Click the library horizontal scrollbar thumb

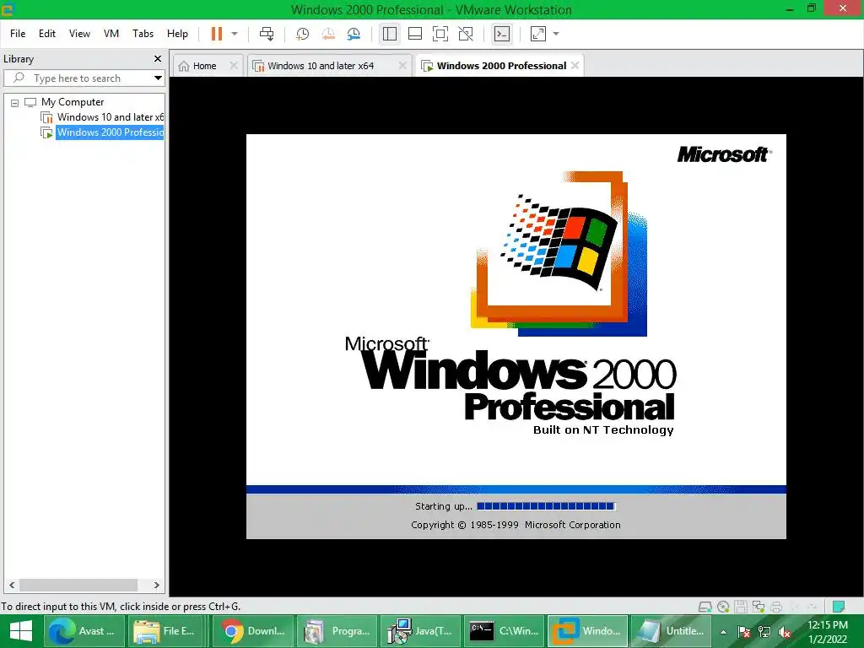(x=78, y=586)
